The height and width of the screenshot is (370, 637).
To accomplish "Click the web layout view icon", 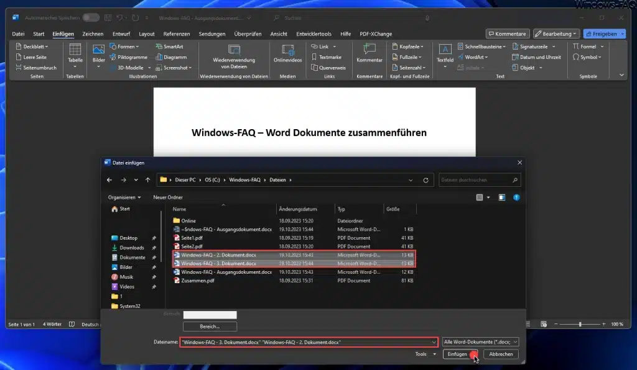I will [544, 324].
